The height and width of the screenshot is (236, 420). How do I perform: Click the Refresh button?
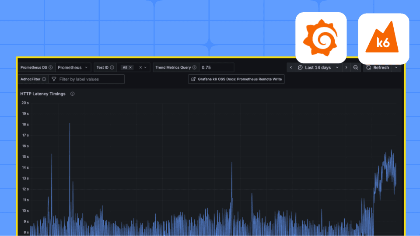click(x=378, y=67)
